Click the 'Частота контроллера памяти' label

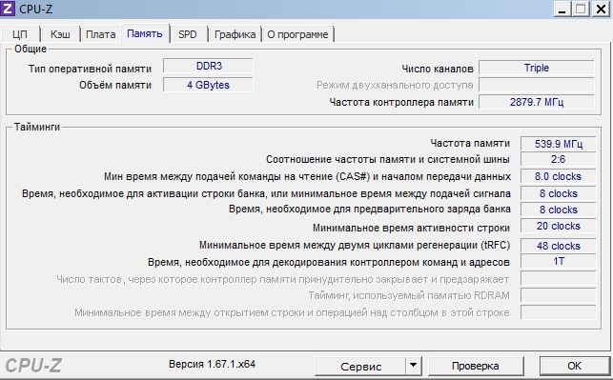pyautogui.click(x=401, y=102)
